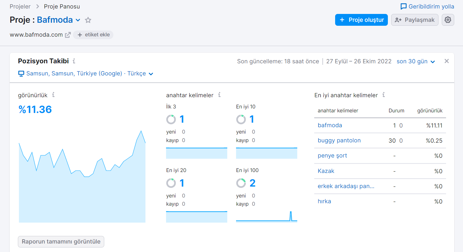Screen dimensions: 463x252
Task: Open the Geribildirim yolla link
Action: 431,6
